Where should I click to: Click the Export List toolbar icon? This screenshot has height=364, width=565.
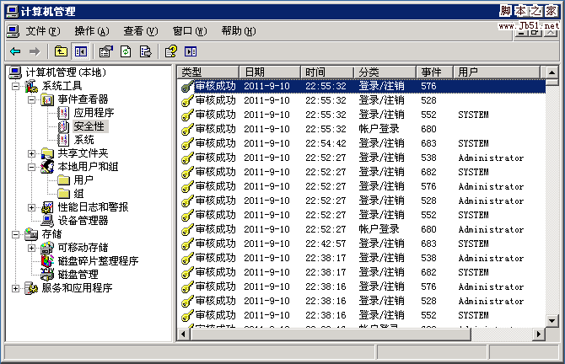click(145, 51)
